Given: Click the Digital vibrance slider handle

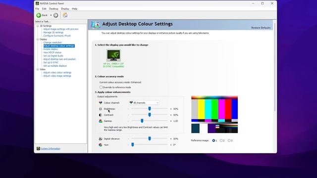Looking at the screenshot, I should click(x=150, y=138).
